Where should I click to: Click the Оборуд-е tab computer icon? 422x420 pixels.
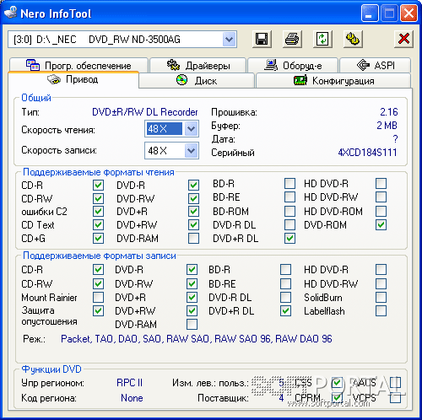271,65
